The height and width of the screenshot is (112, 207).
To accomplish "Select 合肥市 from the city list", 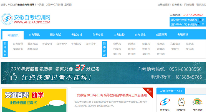I will [117, 44].
